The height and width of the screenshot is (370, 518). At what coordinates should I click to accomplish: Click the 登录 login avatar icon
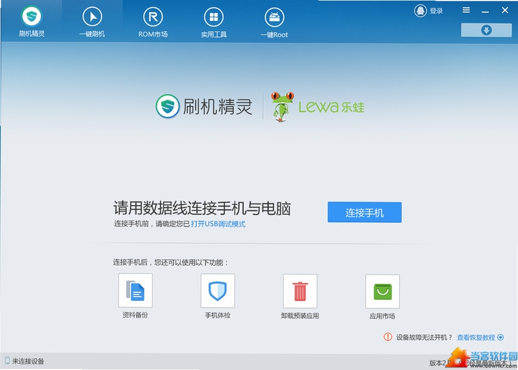(420, 10)
